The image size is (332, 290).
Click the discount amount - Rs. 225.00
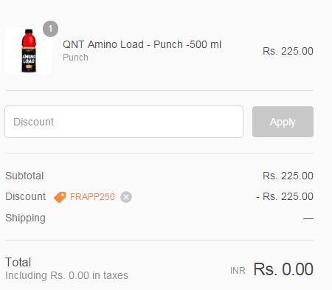point(285,196)
